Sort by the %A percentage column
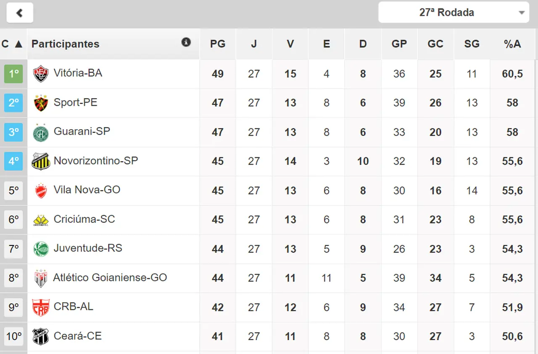The width and height of the screenshot is (538, 354). pyautogui.click(x=512, y=44)
